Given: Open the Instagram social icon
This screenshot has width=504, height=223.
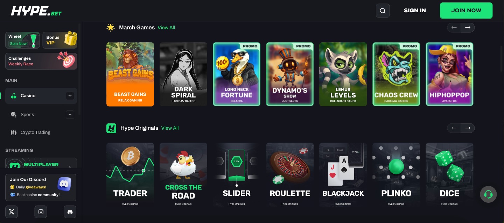Looking at the screenshot, I should [x=41, y=212].
